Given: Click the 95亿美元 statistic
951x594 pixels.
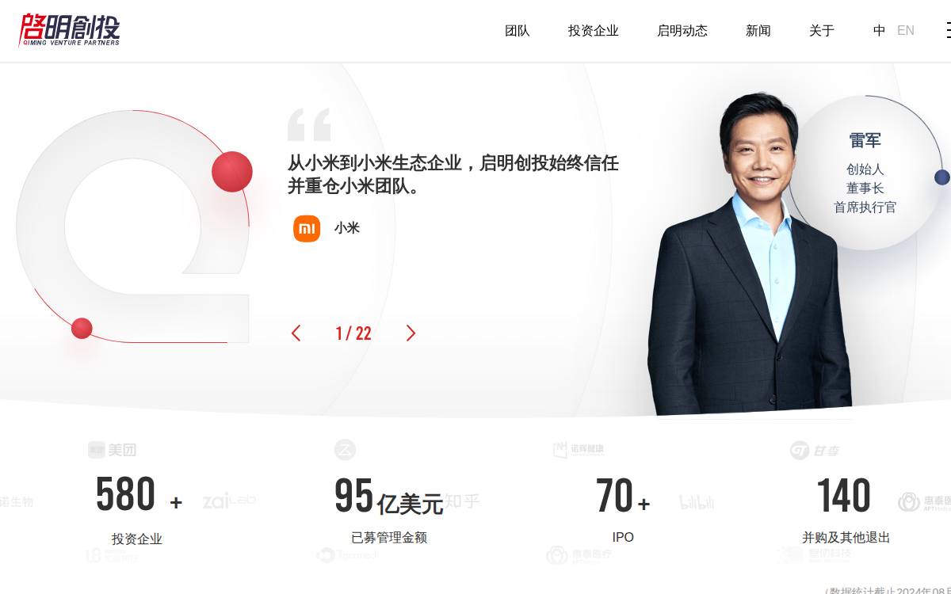Looking at the screenshot, I should click(x=388, y=497).
